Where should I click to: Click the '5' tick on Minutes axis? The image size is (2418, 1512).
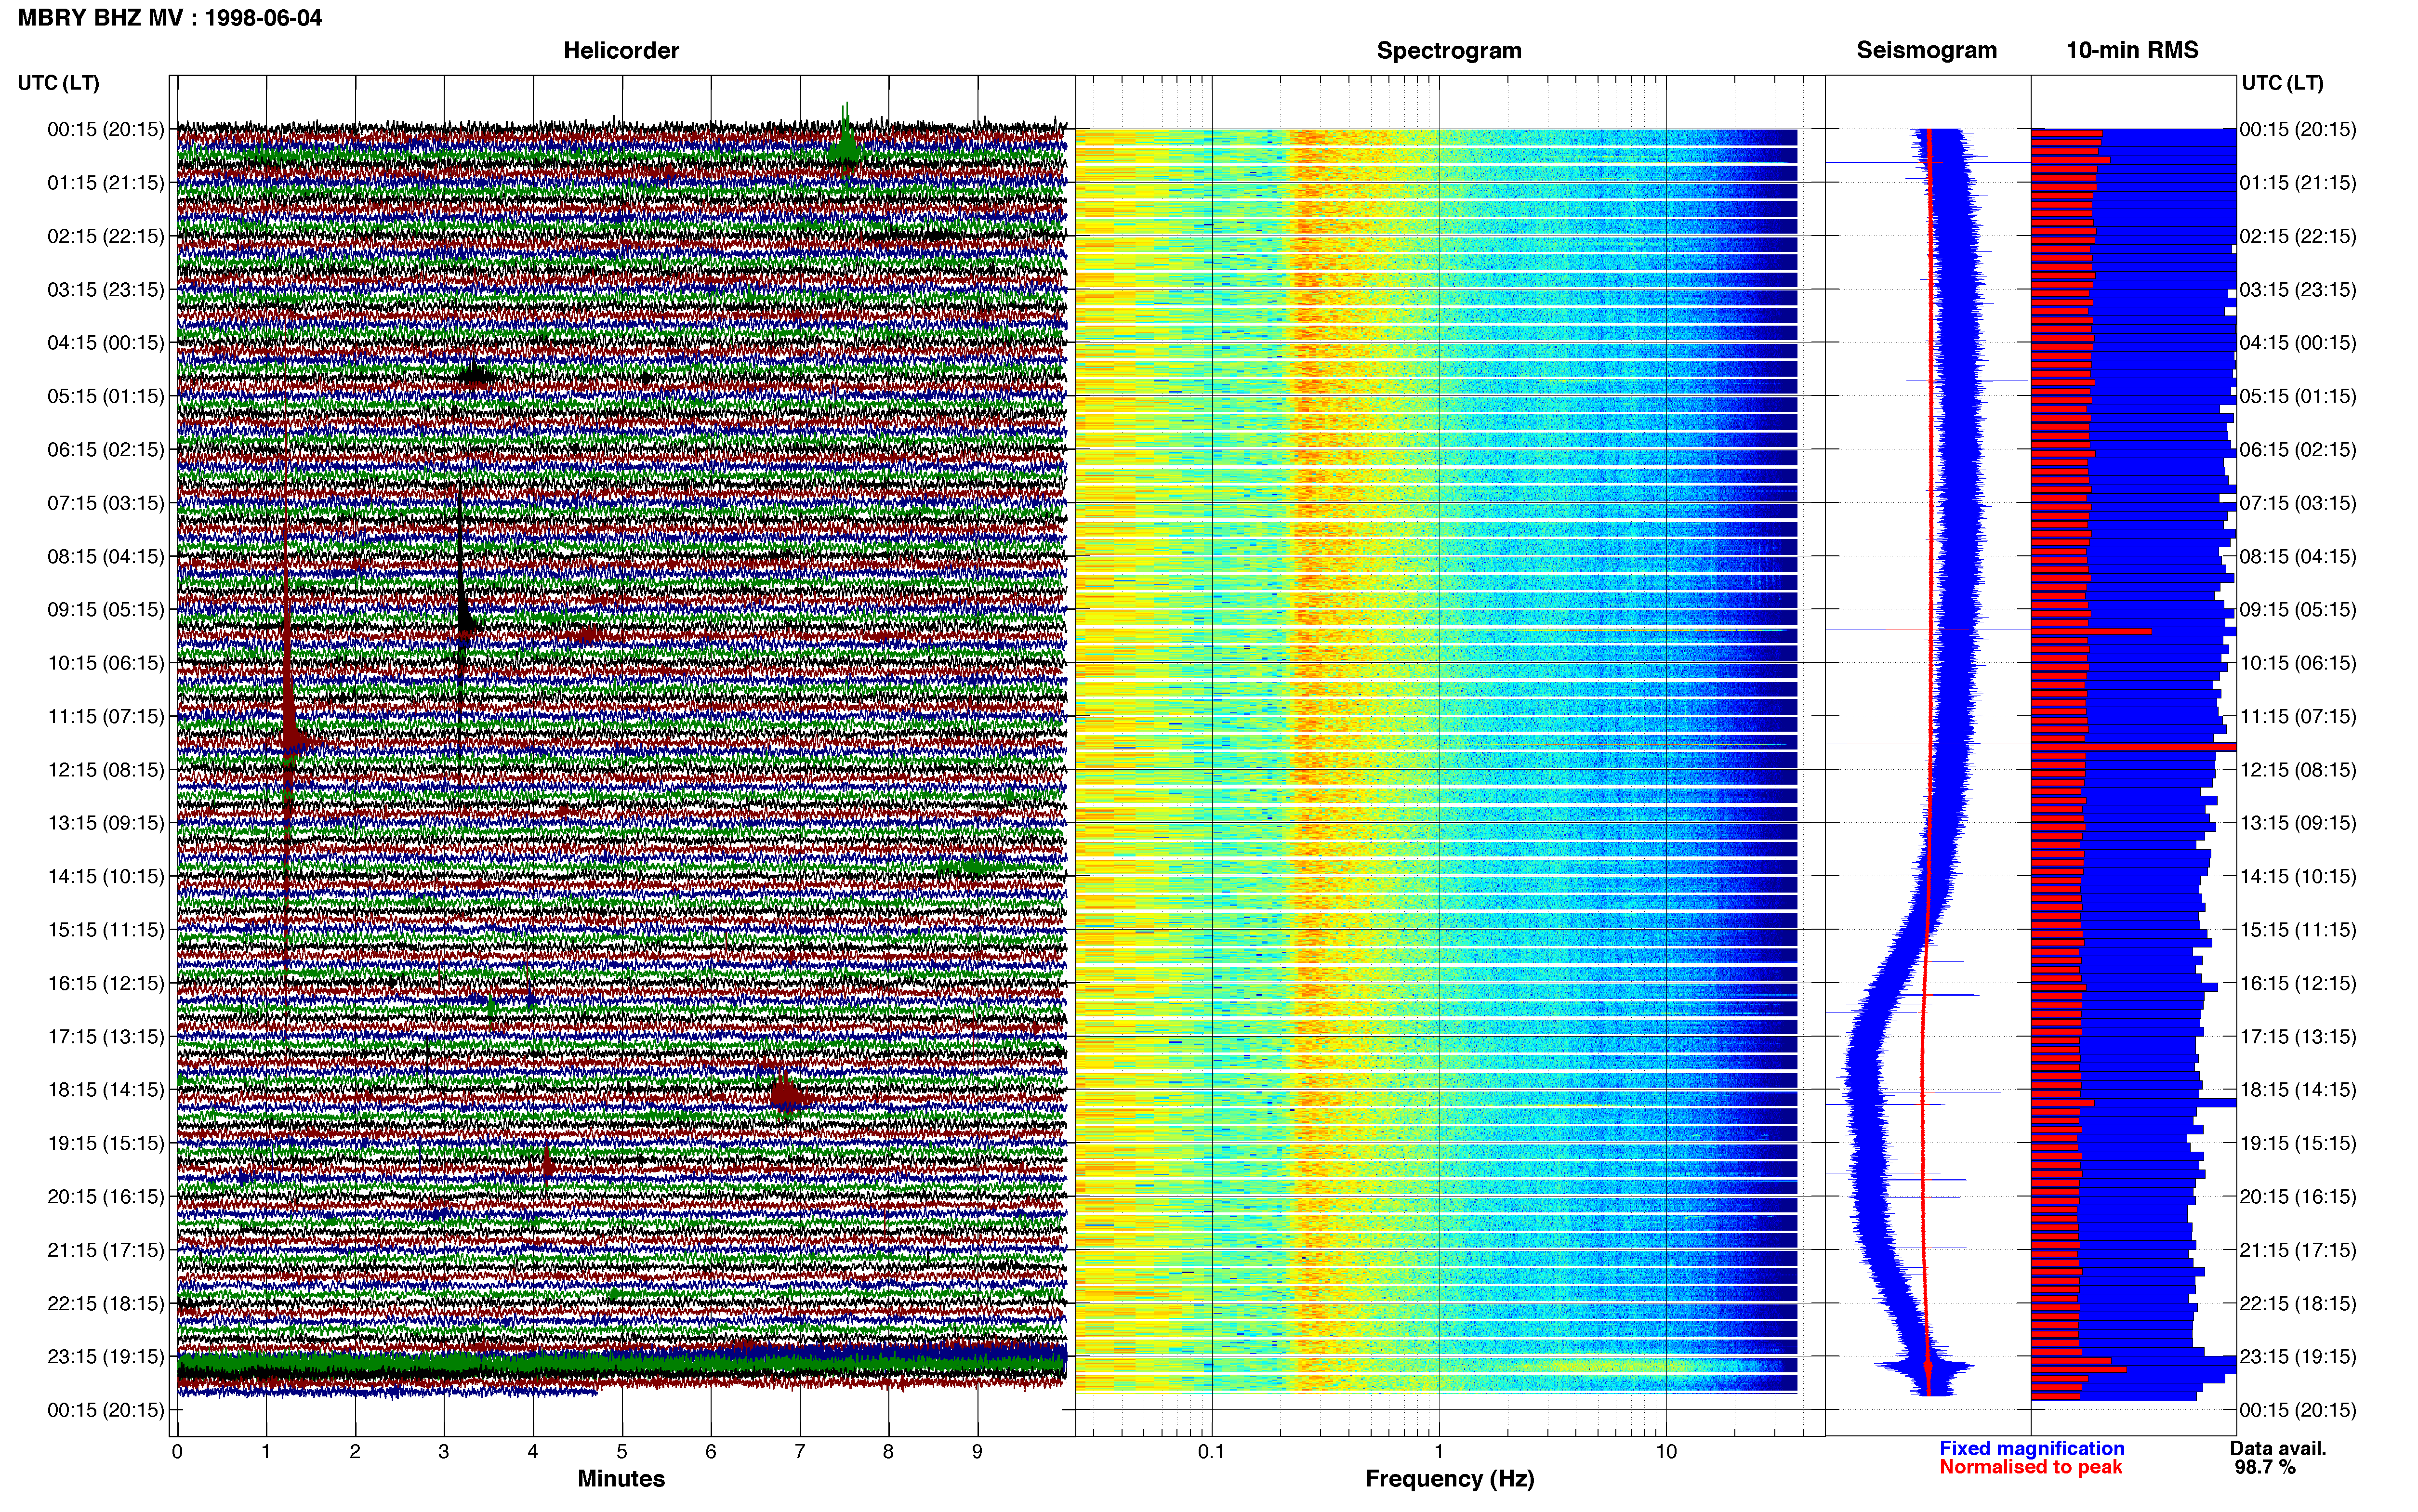tap(621, 1452)
